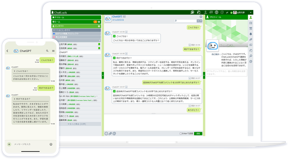Select ChatGPT in the contact list
288x159 pixels.
coord(80,52)
